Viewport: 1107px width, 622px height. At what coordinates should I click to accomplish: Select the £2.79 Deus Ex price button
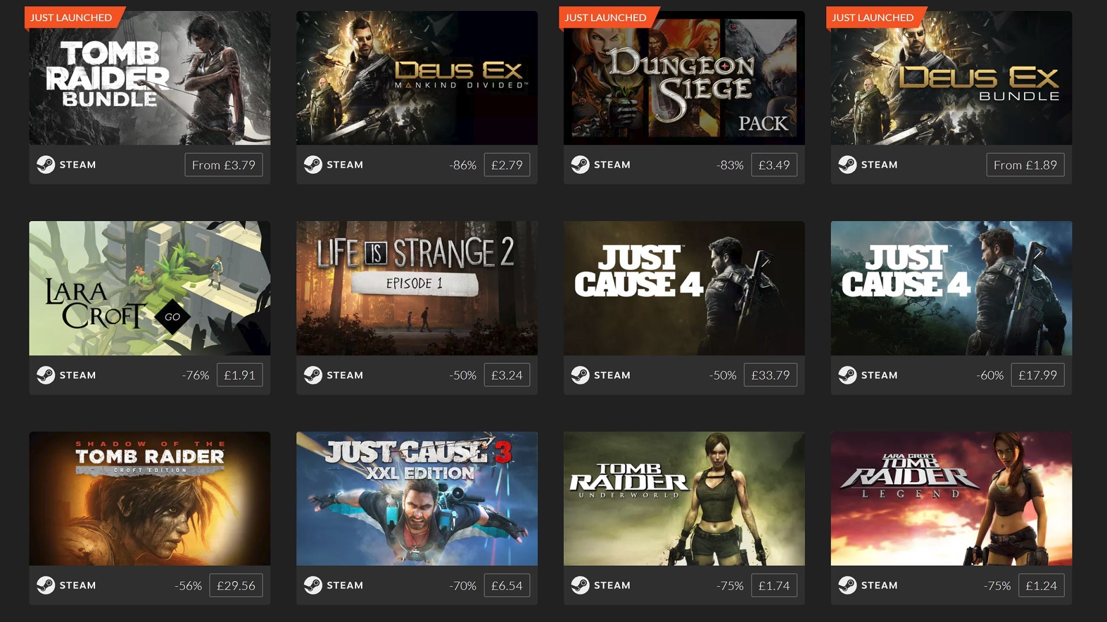click(x=507, y=165)
